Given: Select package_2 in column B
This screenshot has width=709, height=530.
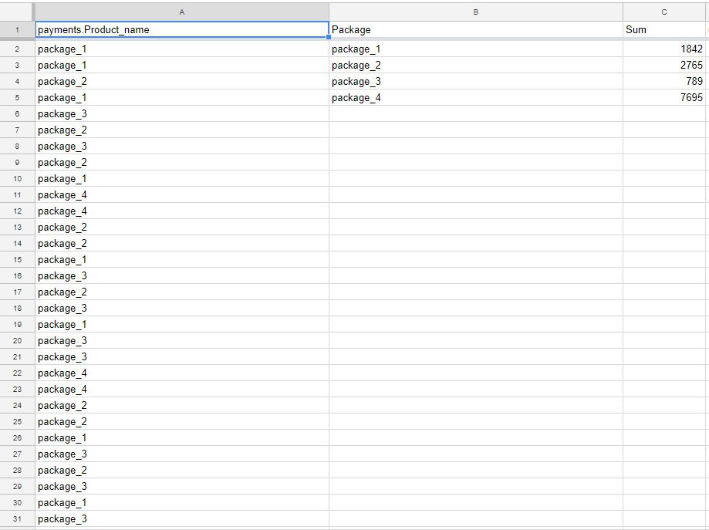Looking at the screenshot, I should (x=476, y=65).
